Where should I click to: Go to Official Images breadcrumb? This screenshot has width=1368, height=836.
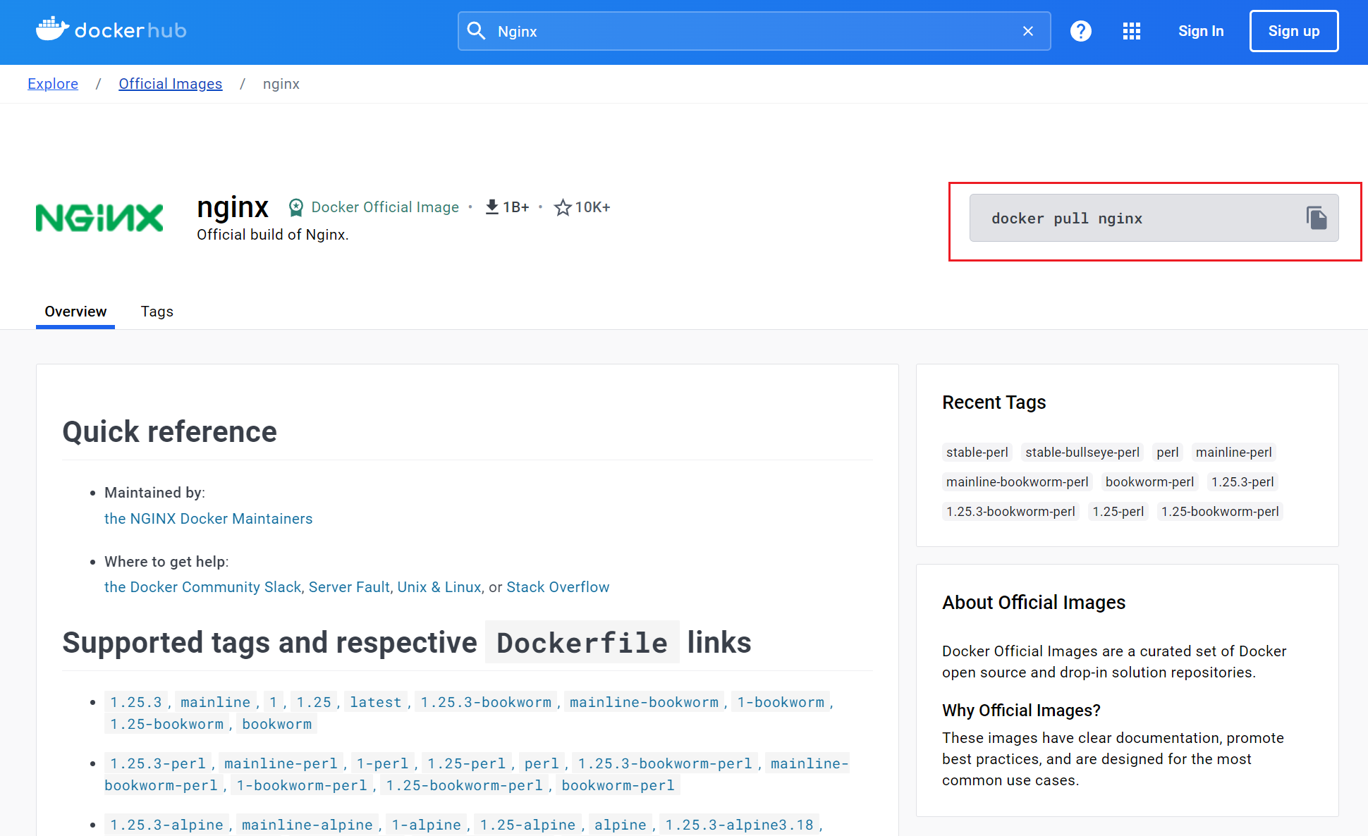170,84
